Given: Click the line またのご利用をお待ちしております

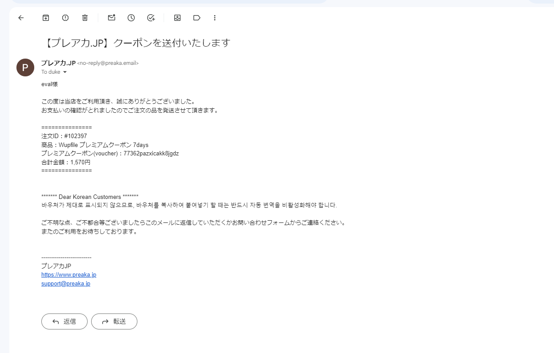Looking at the screenshot, I should 89,231.
